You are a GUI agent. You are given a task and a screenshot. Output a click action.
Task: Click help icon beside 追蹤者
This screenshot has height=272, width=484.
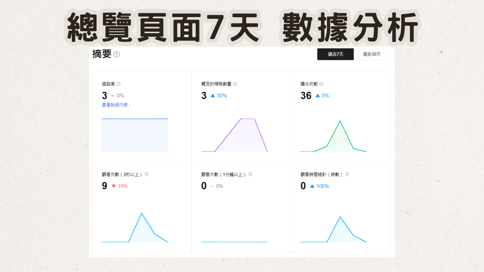tap(118, 84)
